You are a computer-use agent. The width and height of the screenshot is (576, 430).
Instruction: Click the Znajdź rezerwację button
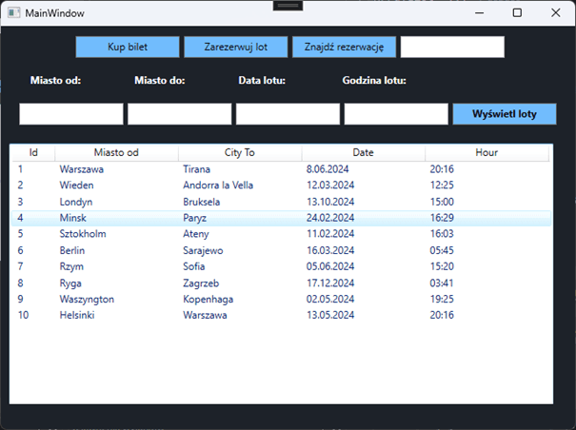pos(344,48)
